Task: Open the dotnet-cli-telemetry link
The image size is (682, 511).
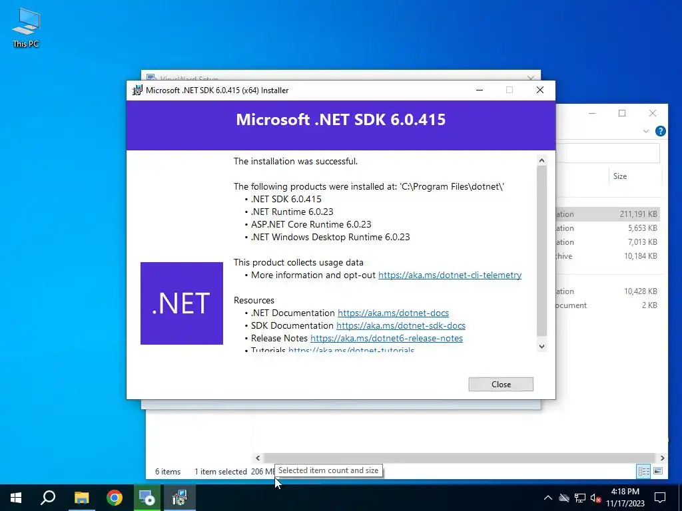Action: [450, 275]
